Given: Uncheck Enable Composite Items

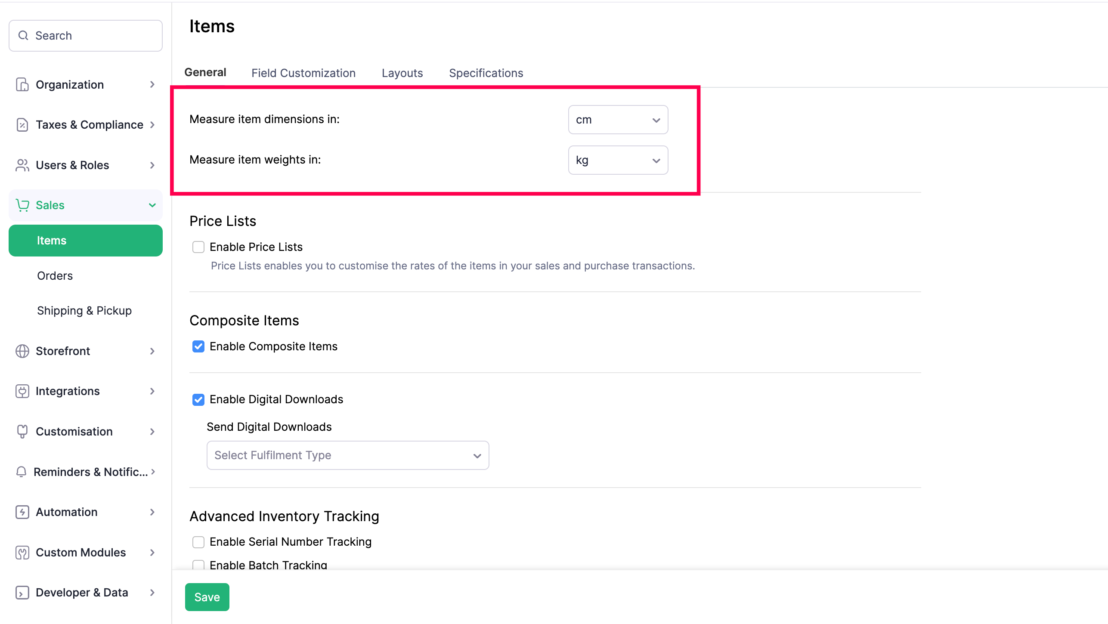Looking at the screenshot, I should [x=198, y=346].
